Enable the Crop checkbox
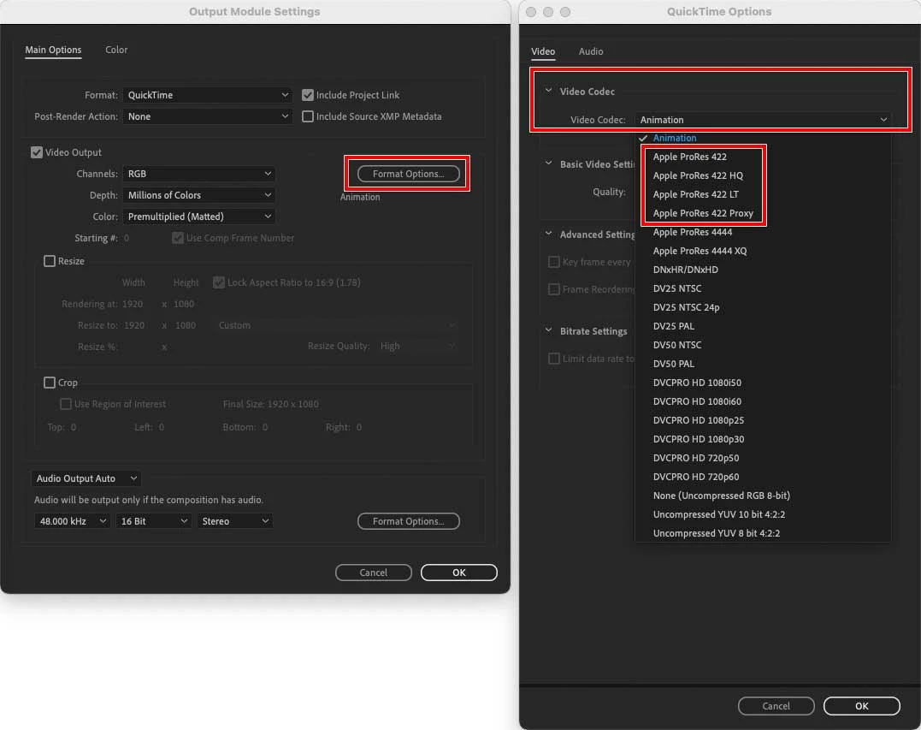 point(50,383)
